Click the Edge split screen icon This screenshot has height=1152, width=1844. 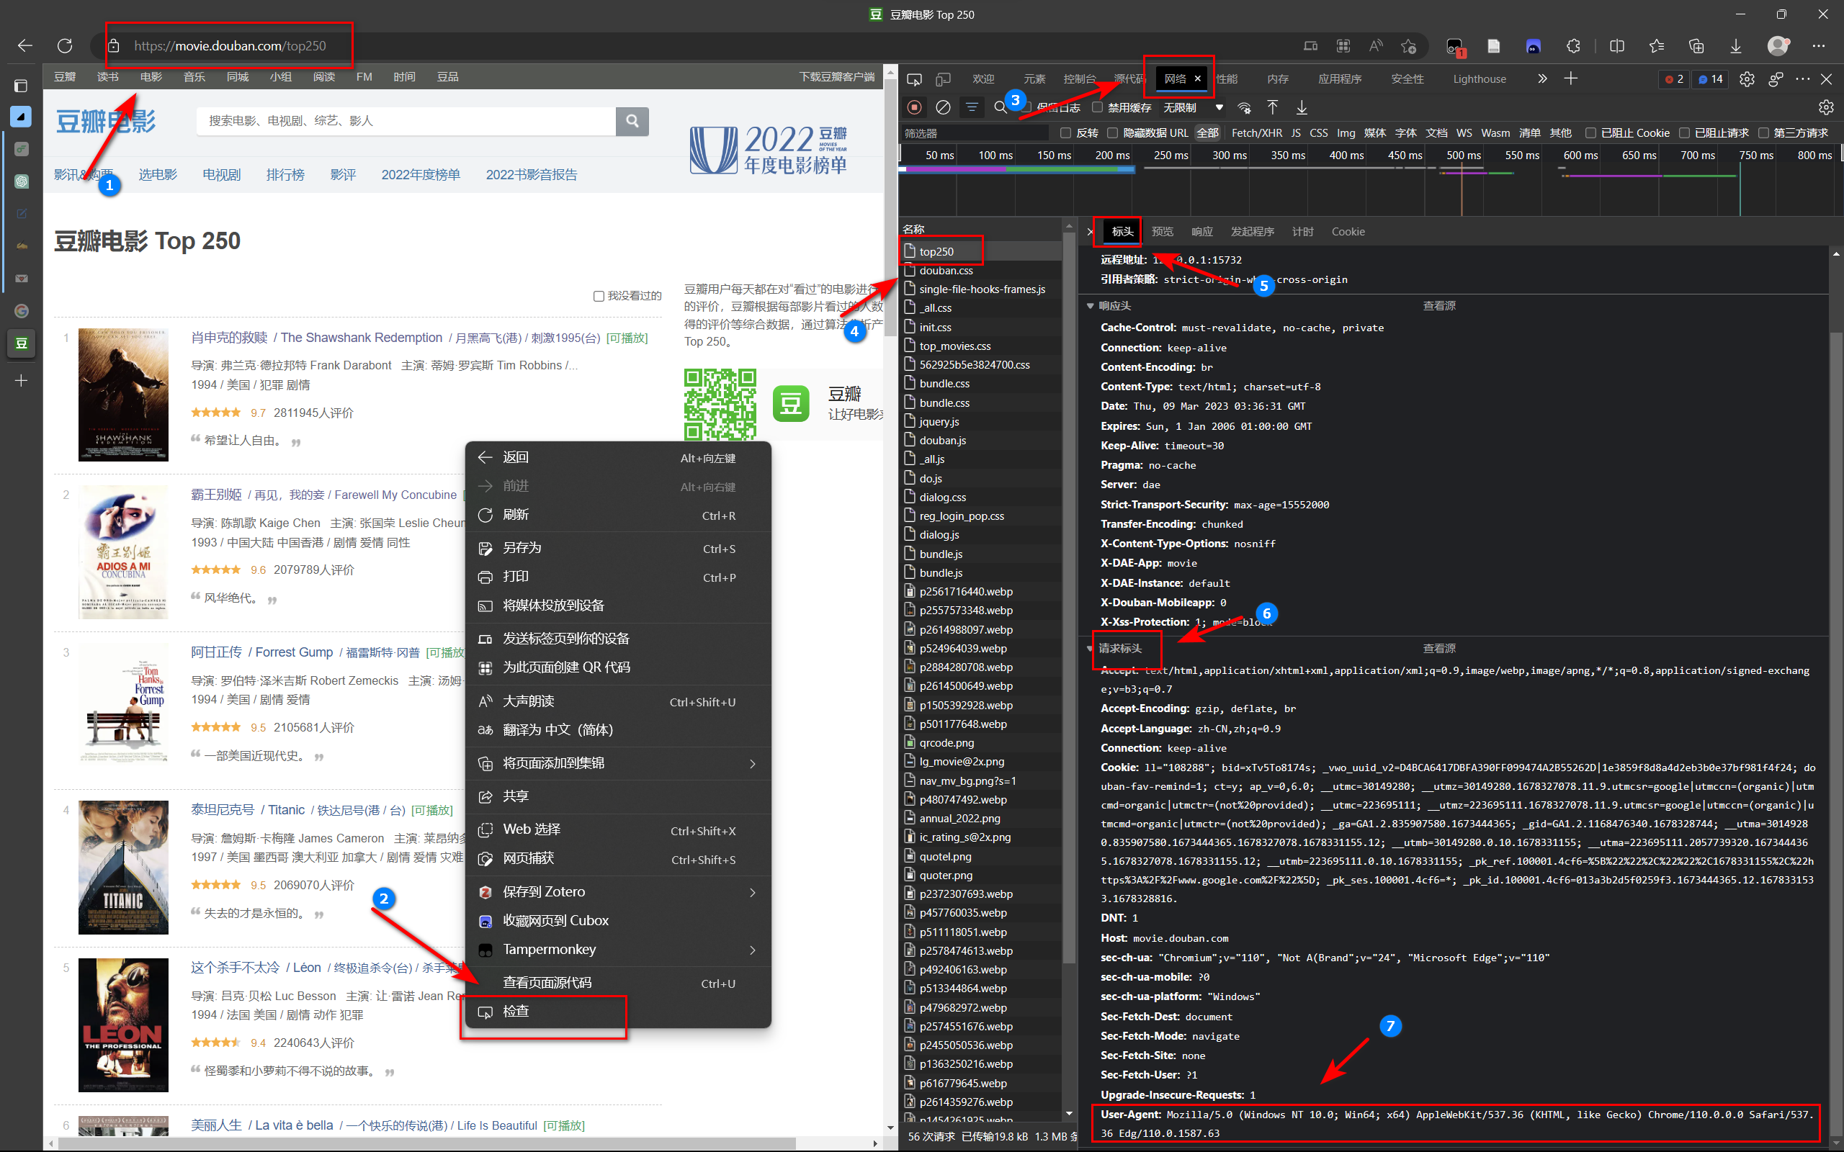(x=1617, y=45)
